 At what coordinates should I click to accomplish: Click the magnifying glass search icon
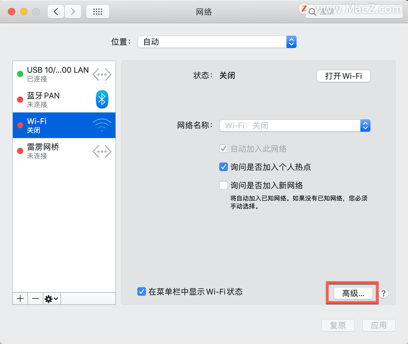coord(312,12)
